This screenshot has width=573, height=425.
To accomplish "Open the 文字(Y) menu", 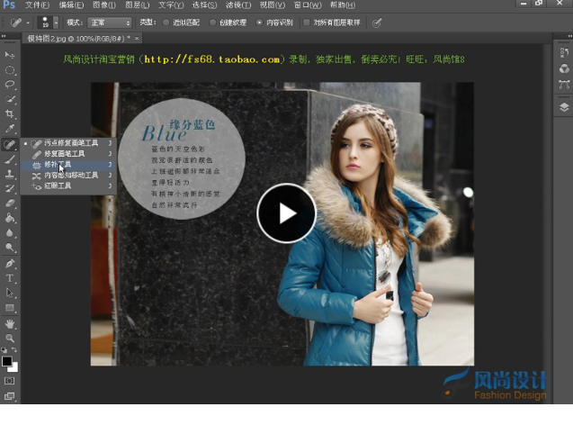I will point(171,5).
